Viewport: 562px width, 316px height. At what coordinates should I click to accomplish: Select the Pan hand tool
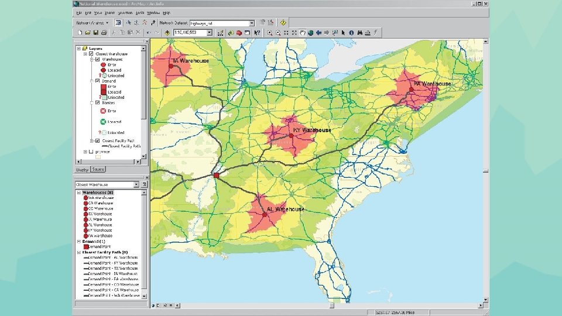point(303,33)
